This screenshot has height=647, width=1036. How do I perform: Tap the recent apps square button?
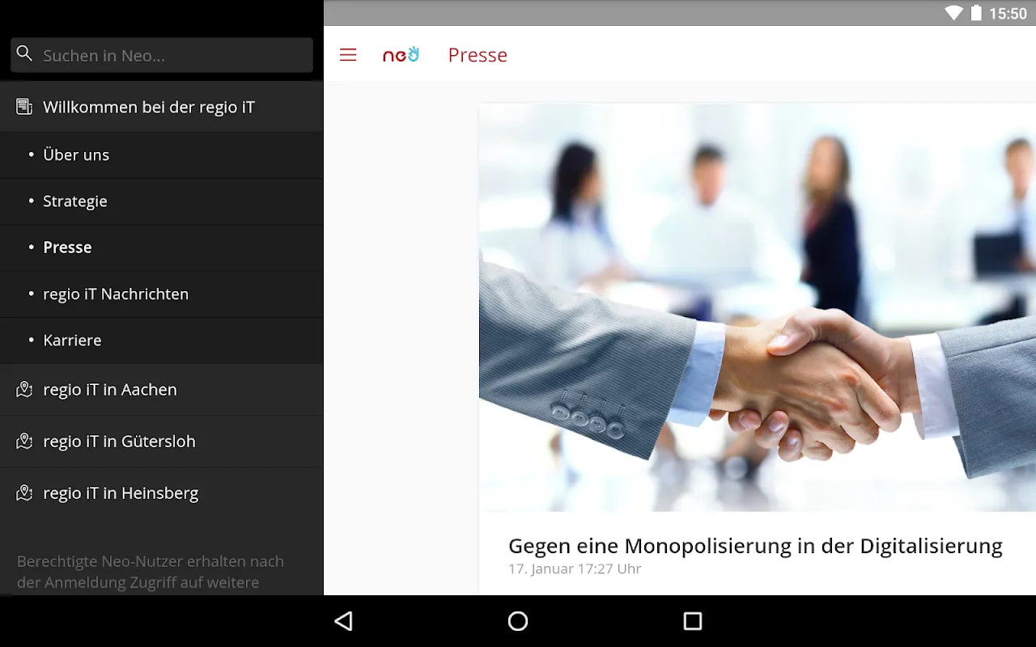point(692,621)
